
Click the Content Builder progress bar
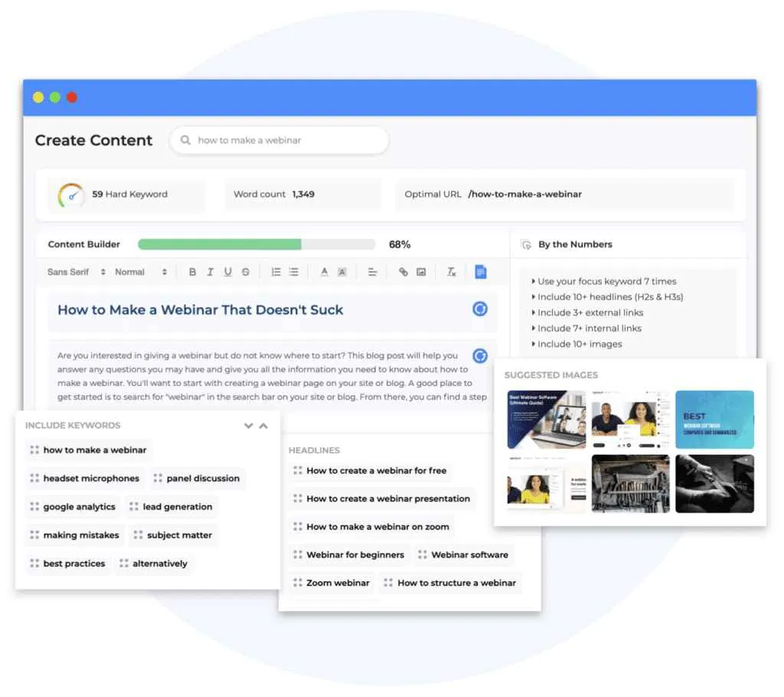256,244
